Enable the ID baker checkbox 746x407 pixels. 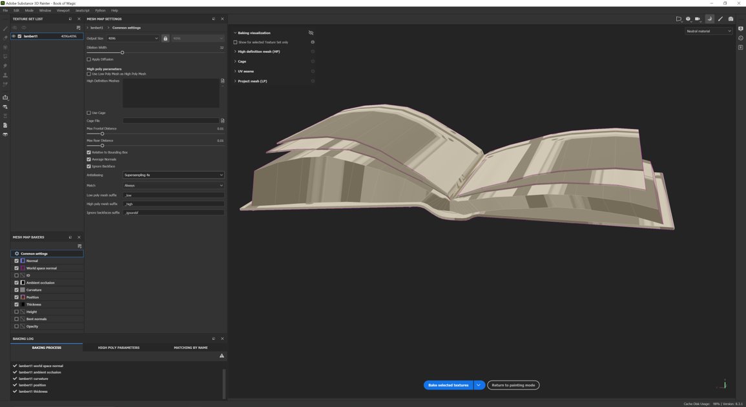click(x=17, y=275)
